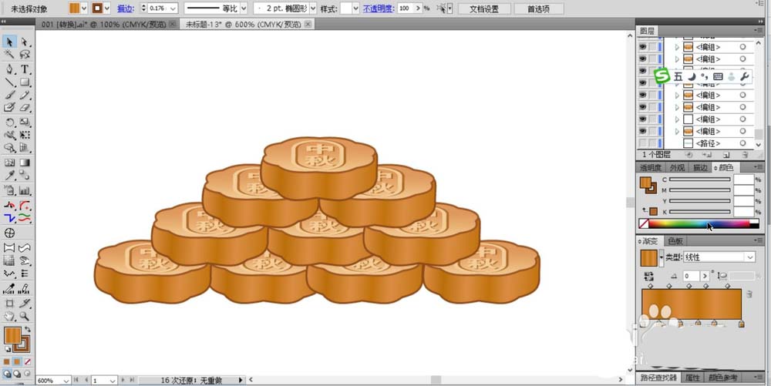Select the Artboard tool
The image size is (771, 386).
point(9,304)
